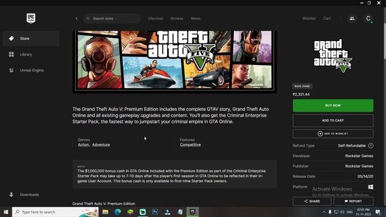Click the BASE GAME label badge
This screenshot has width=386, height=217.
[x=302, y=86]
